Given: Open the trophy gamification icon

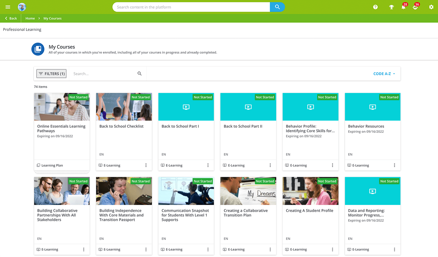Looking at the screenshot, I should pyautogui.click(x=391, y=7).
